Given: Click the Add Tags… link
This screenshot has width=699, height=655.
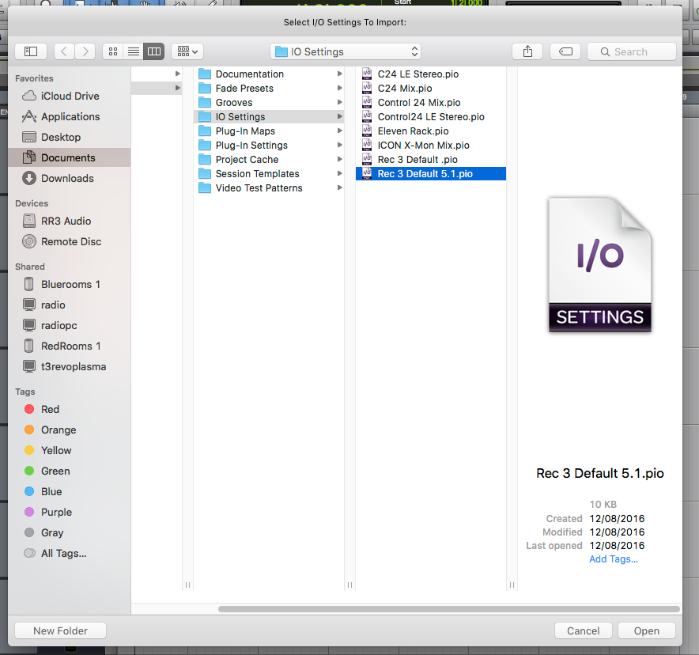Looking at the screenshot, I should click(614, 558).
